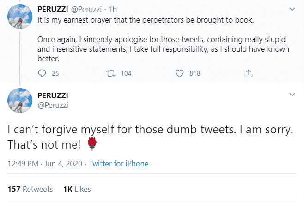Click the profile avatar on the top tweet
The width and height of the screenshot is (304, 202).
click(20, 18)
